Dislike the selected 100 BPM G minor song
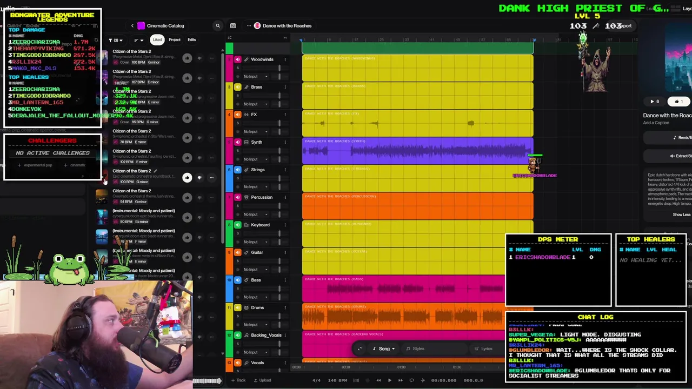This screenshot has height=389, width=692. click(199, 177)
